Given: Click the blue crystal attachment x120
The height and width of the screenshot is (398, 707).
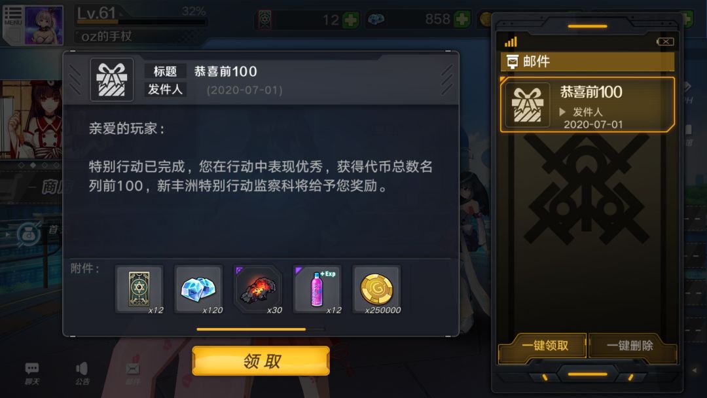Looking at the screenshot, I should point(199,289).
